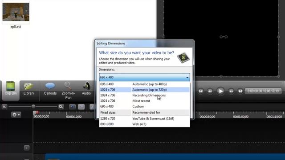Jump to previous clip in preview
The image size is (285, 160).
pyautogui.click(x=201, y=91)
